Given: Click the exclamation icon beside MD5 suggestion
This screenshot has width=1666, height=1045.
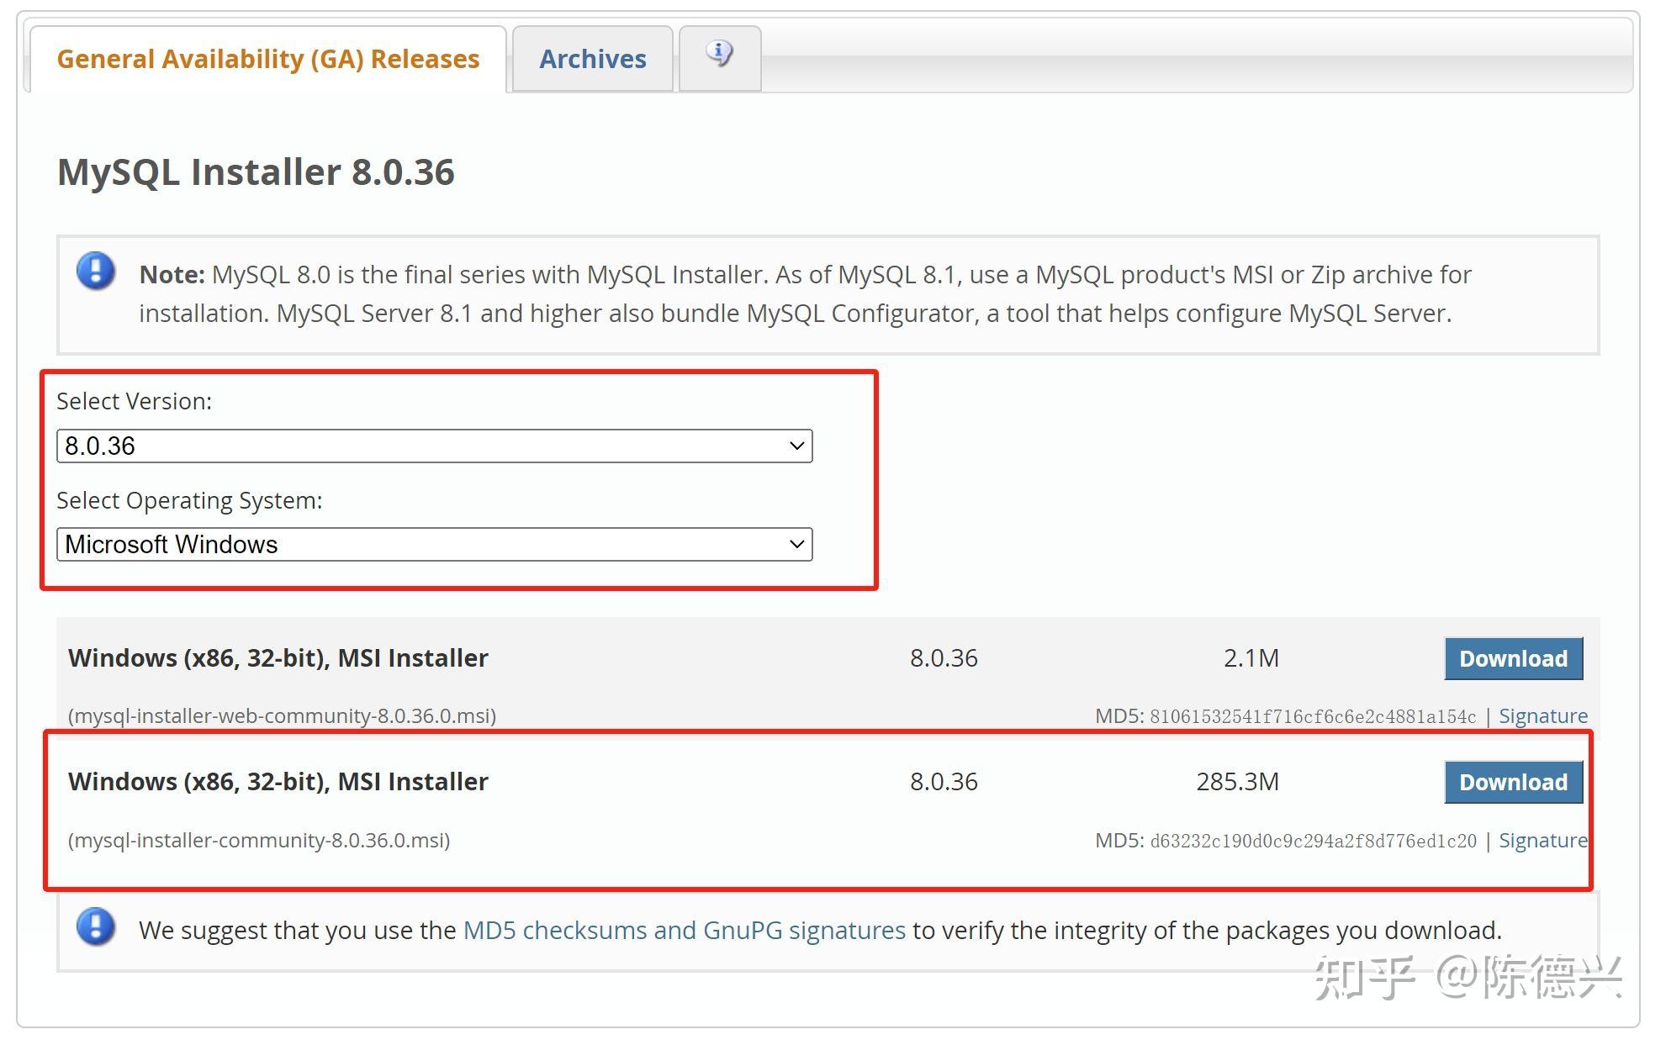Looking at the screenshot, I should 96,927.
